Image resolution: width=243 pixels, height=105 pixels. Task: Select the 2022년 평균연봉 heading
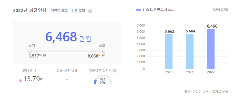[x=30, y=10]
